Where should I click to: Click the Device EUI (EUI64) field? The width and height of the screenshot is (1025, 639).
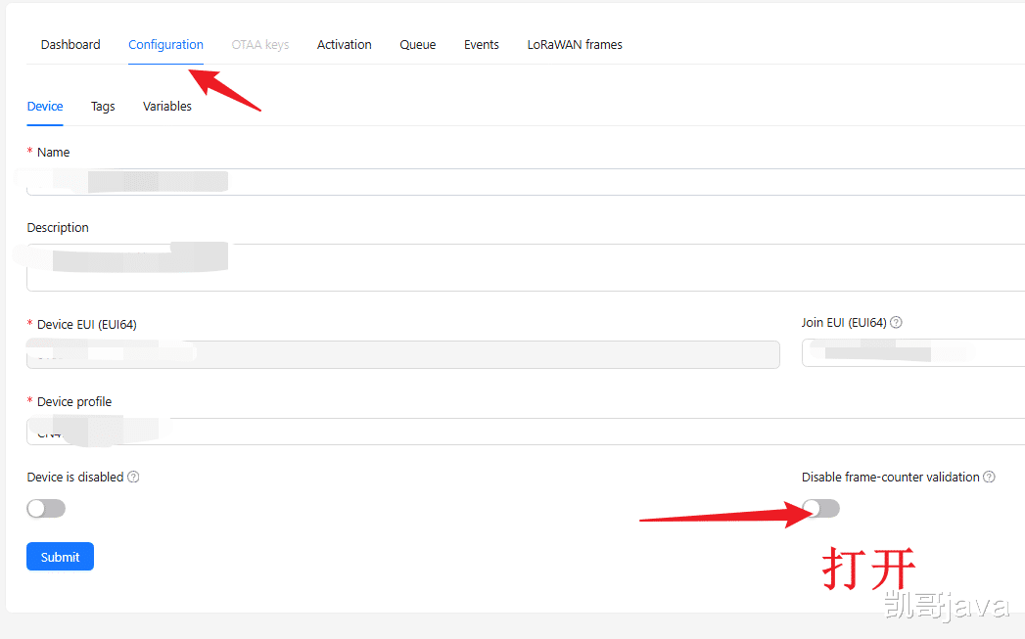(x=402, y=354)
